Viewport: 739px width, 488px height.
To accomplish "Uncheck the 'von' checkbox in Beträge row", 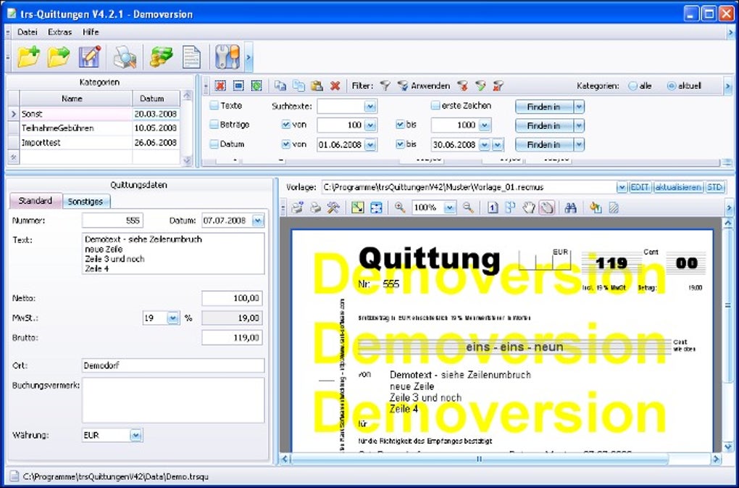I will click(x=285, y=125).
